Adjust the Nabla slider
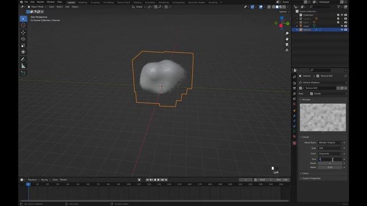Screen dimensions: 367x206 (x=330, y=168)
